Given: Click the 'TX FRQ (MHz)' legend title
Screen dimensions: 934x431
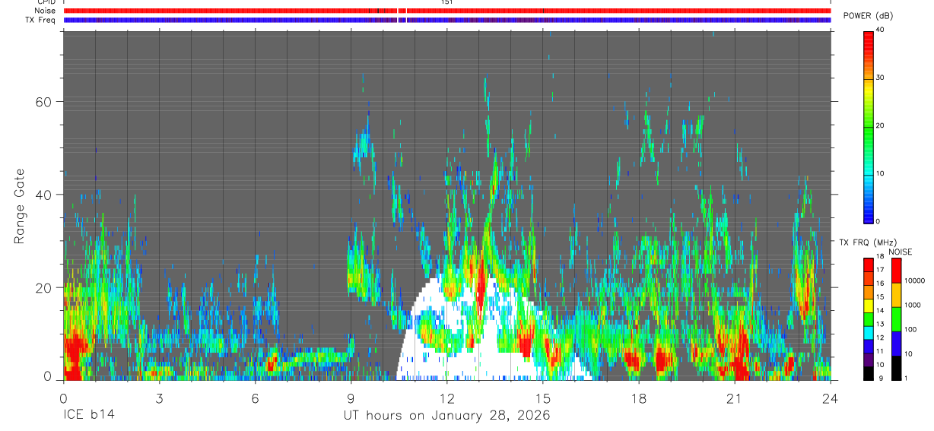Looking at the screenshot, I should [x=870, y=242].
